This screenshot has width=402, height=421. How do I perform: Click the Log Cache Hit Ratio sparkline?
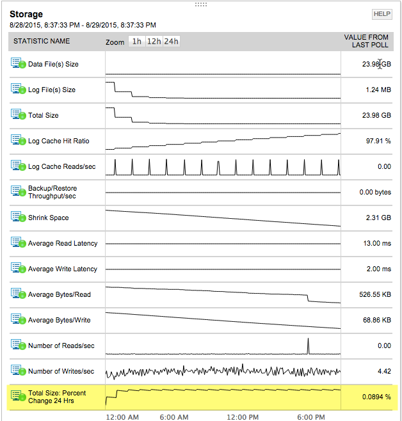223,141
